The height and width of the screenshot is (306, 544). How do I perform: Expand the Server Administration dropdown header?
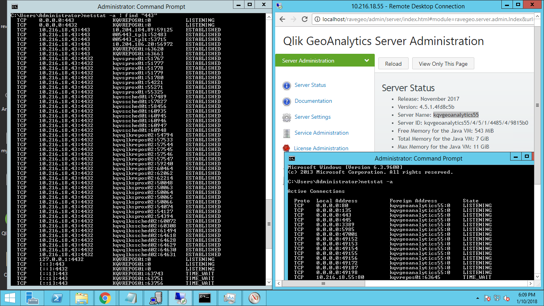(x=325, y=61)
